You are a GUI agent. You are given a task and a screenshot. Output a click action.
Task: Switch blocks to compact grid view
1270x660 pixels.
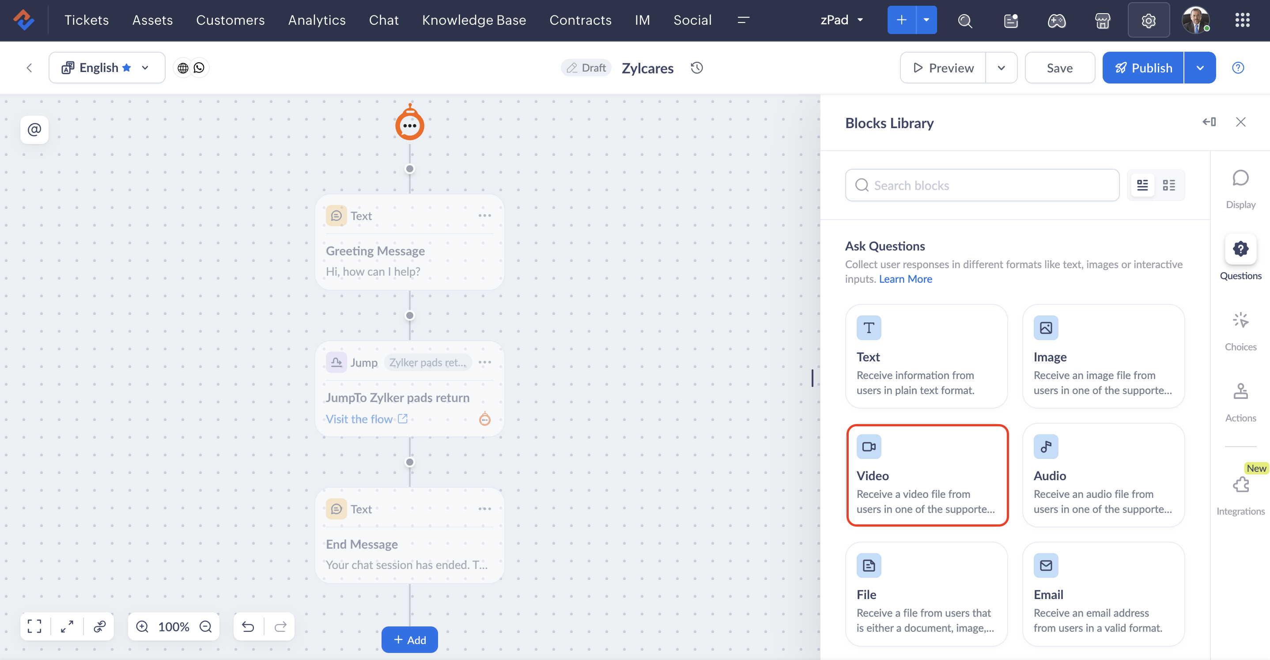point(1168,185)
